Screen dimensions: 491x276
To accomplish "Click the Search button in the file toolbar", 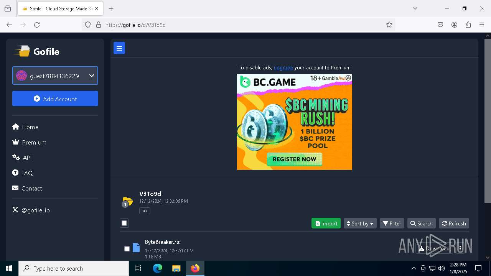I will click(x=421, y=223).
